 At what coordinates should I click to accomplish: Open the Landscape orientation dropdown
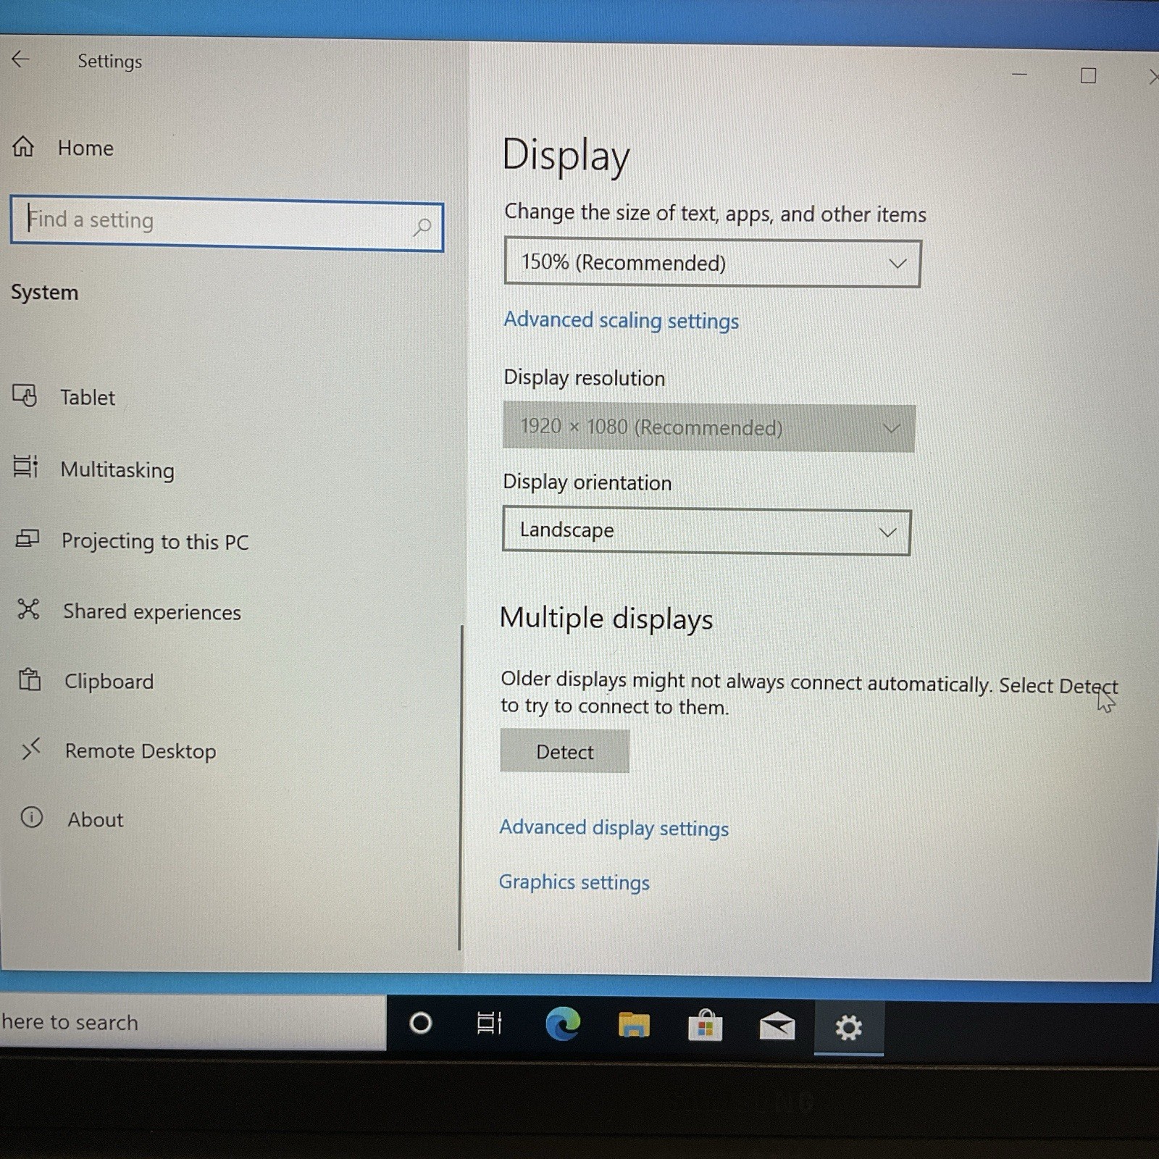point(706,532)
